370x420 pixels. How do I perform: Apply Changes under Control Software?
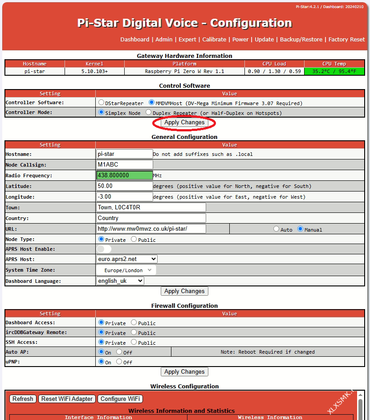click(184, 122)
